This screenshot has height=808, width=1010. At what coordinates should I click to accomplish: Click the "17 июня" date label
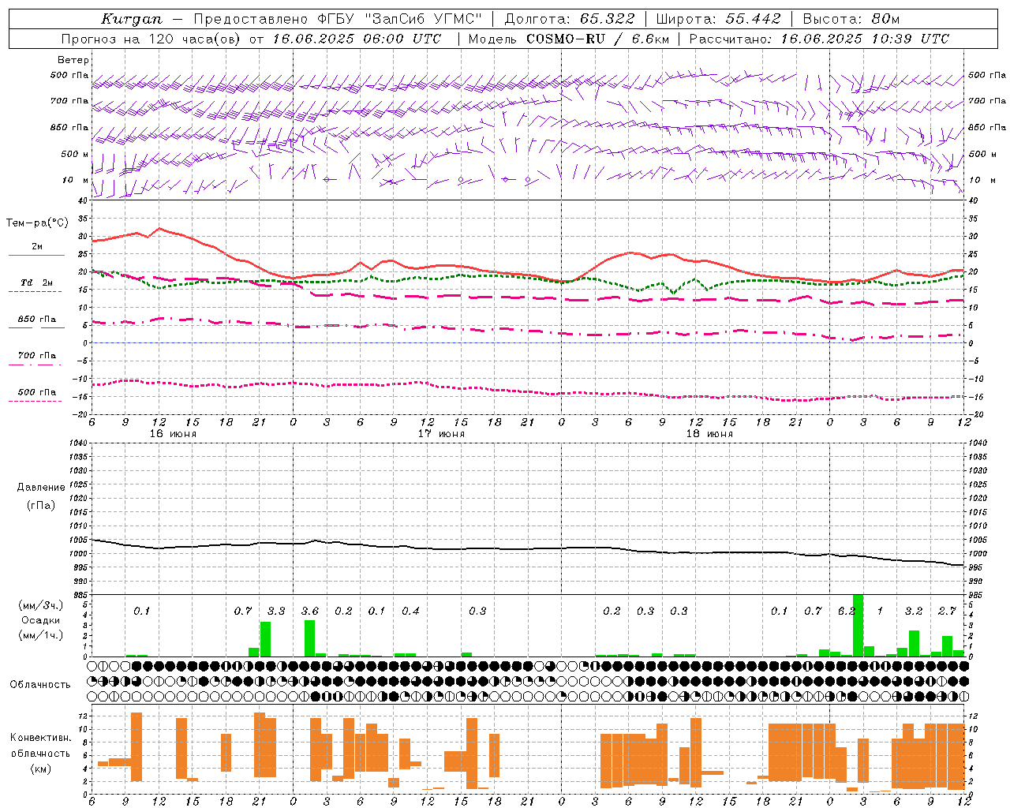tap(441, 434)
